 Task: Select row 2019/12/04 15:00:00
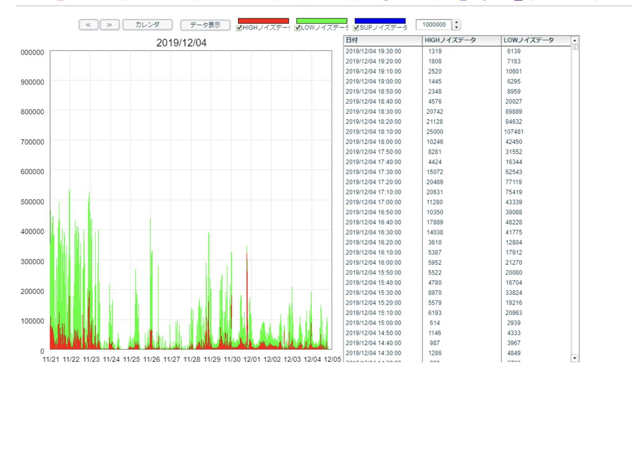(457, 322)
